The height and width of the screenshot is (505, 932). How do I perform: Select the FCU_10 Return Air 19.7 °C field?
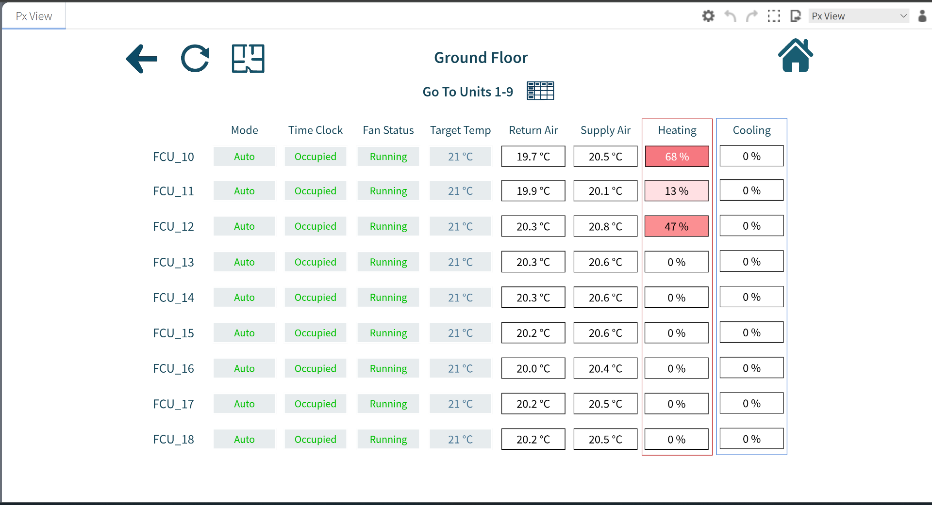tap(533, 157)
